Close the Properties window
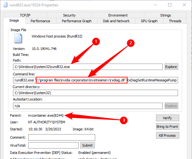 (x=184, y=5)
